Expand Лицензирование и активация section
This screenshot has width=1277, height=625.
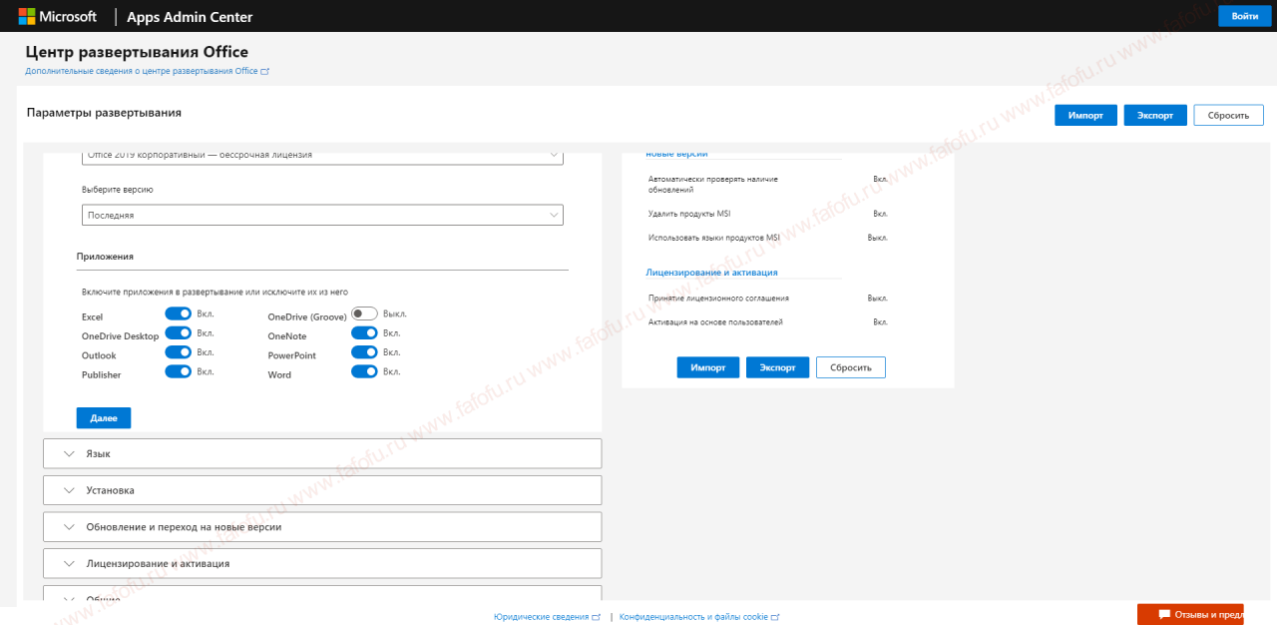point(322,563)
